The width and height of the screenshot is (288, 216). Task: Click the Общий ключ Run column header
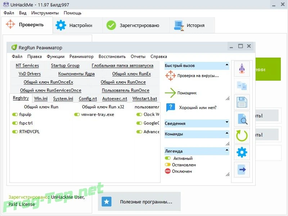[41, 107]
